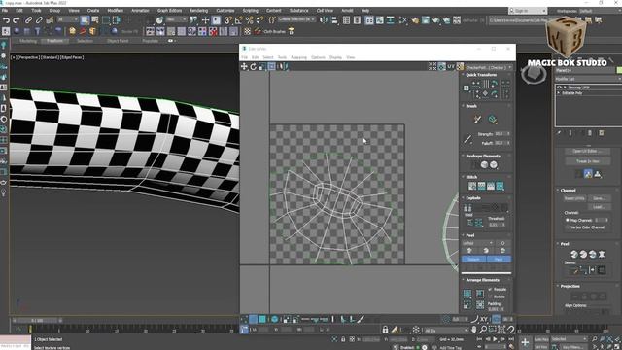Toggle the Angle Snap icon
The image size is (622, 350).
coord(239,19)
